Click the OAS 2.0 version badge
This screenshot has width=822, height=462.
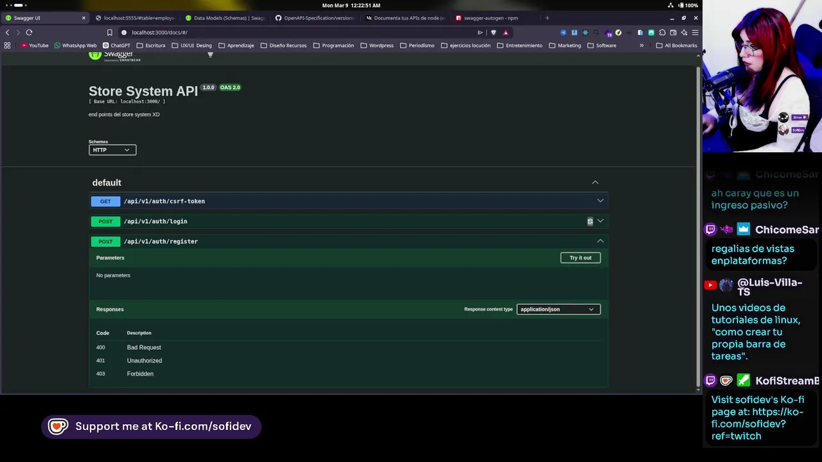click(230, 87)
